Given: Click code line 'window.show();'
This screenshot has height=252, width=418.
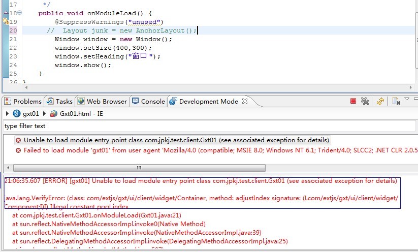Looking at the screenshot, I should pos(83,65).
